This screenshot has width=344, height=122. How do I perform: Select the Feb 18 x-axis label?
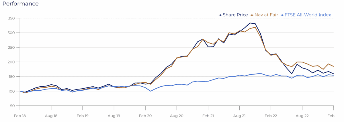tap(20, 116)
